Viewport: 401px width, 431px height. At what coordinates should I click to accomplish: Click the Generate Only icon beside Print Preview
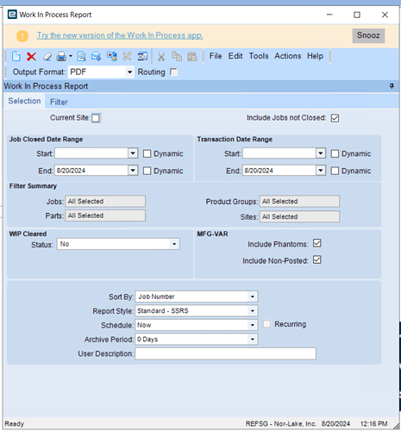(96, 56)
